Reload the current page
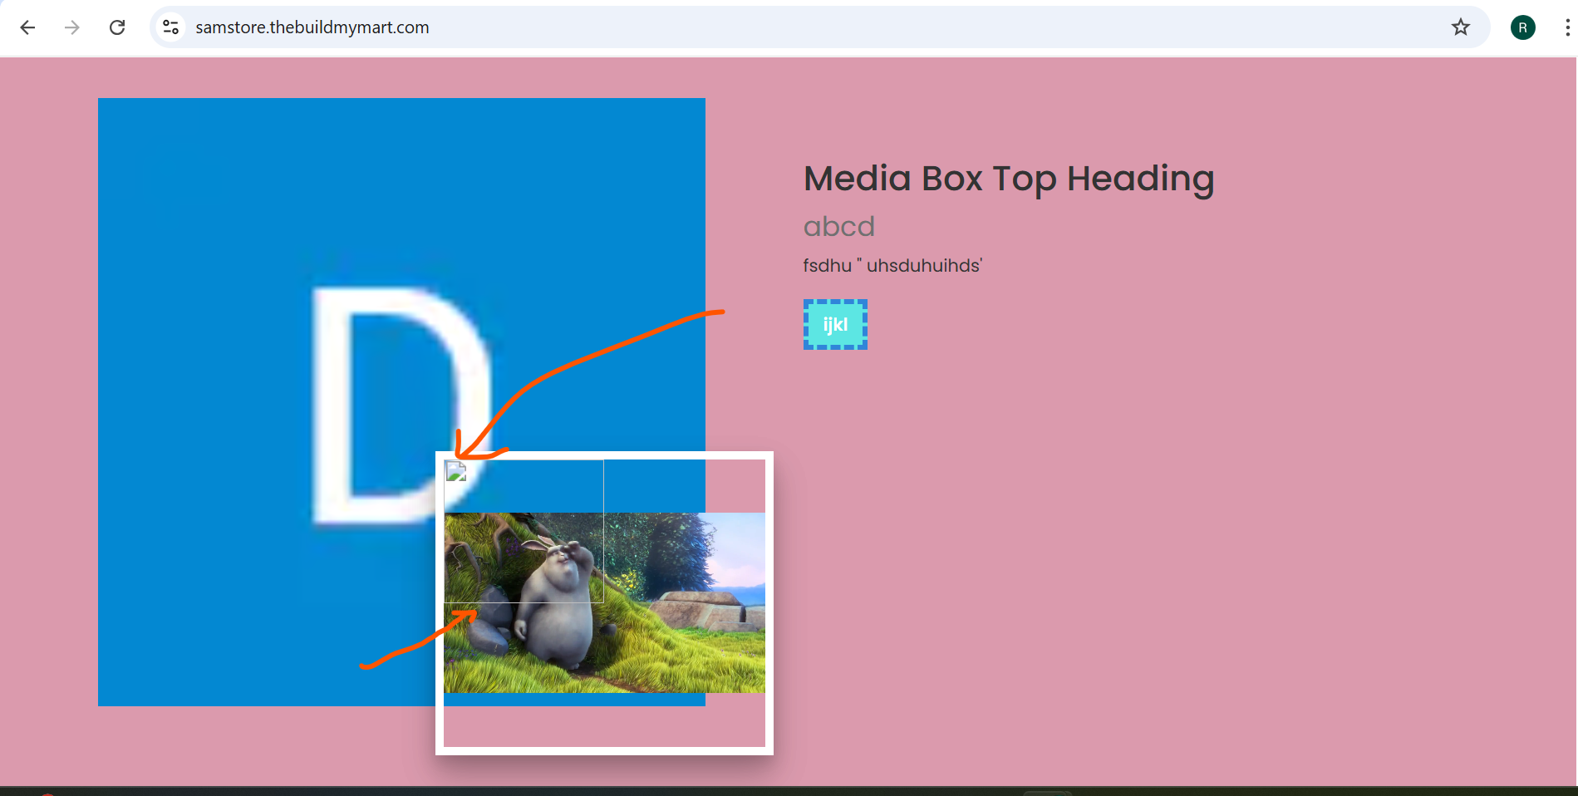 (117, 27)
